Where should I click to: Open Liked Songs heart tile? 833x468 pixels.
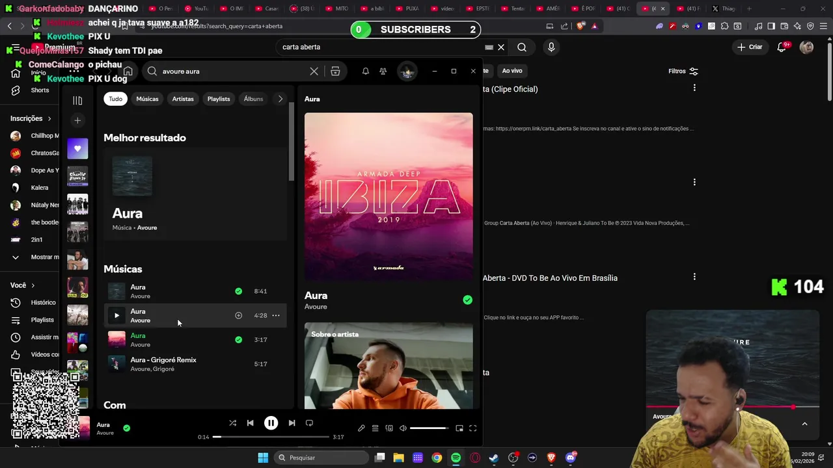77,149
